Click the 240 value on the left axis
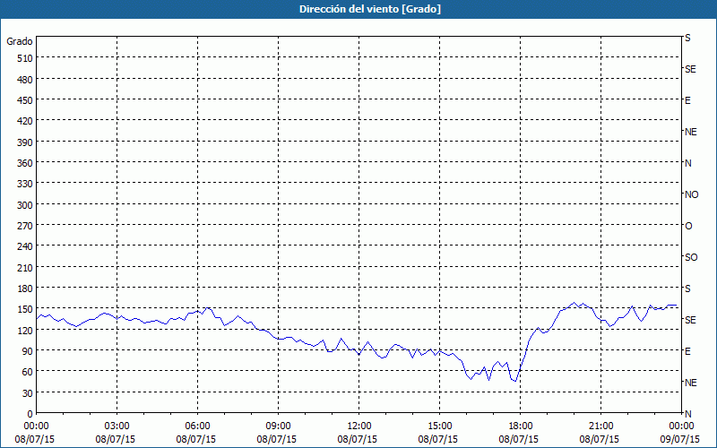Image resolution: width=717 pixels, height=448 pixels. pyautogui.click(x=25, y=247)
